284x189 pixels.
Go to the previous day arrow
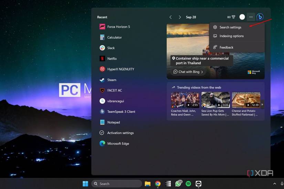[x=170, y=17]
